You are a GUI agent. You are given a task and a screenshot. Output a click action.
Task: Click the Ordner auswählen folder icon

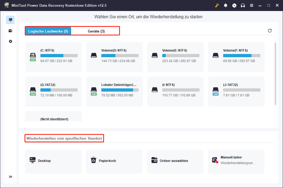154,160
